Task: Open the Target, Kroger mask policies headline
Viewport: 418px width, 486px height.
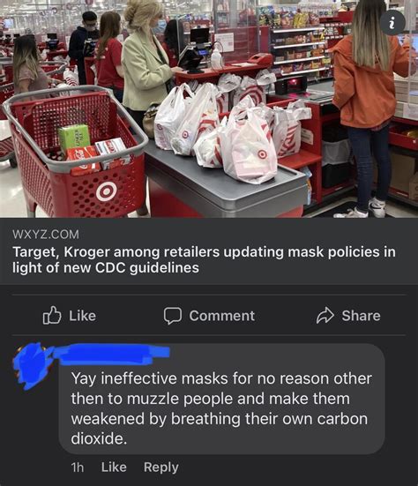Action: tap(204, 259)
